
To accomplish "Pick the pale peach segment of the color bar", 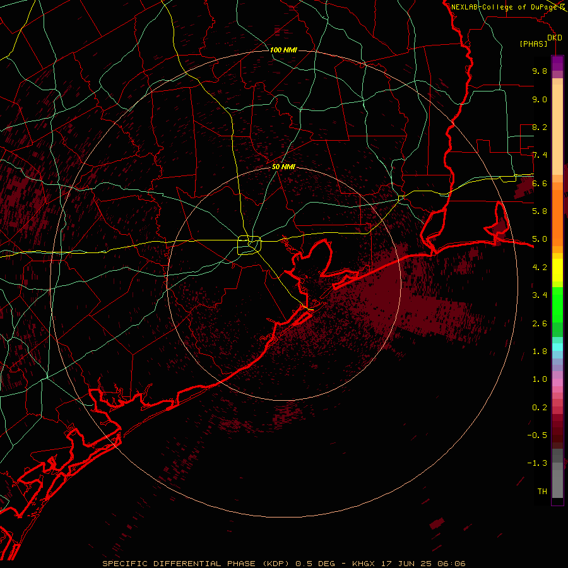I will pos(557,129).
